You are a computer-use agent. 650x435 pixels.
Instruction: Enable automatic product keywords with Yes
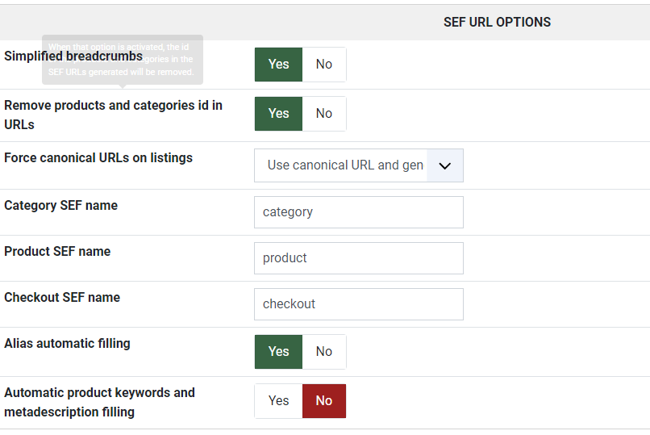(278, 401)
